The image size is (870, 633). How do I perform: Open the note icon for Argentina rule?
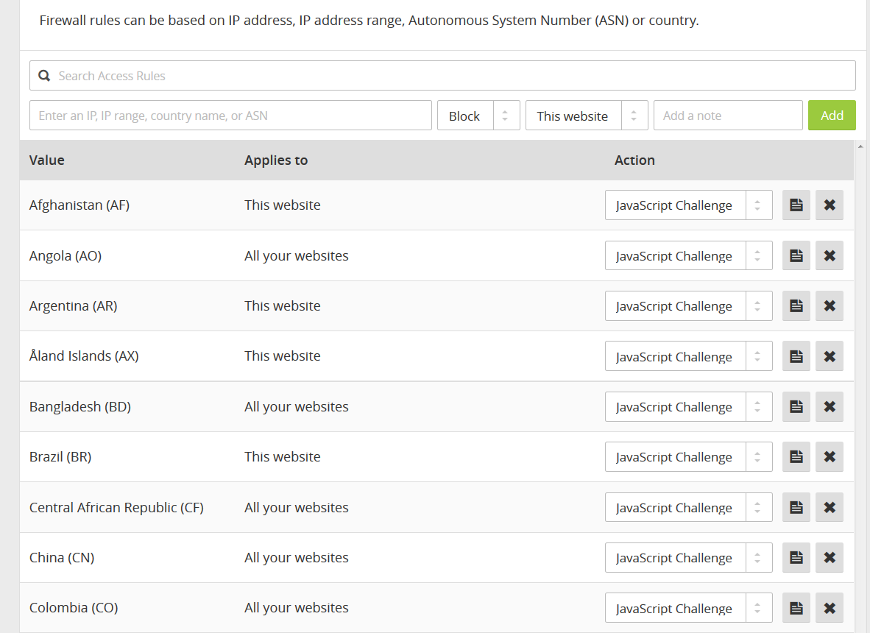[796, 306]
